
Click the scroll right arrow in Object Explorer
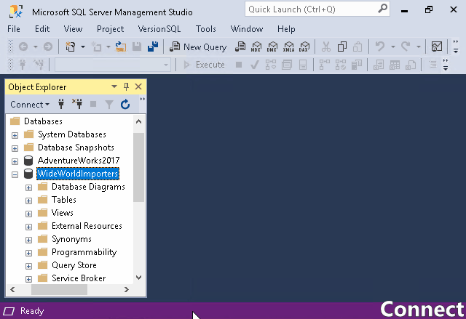click(x=127, y=289)
